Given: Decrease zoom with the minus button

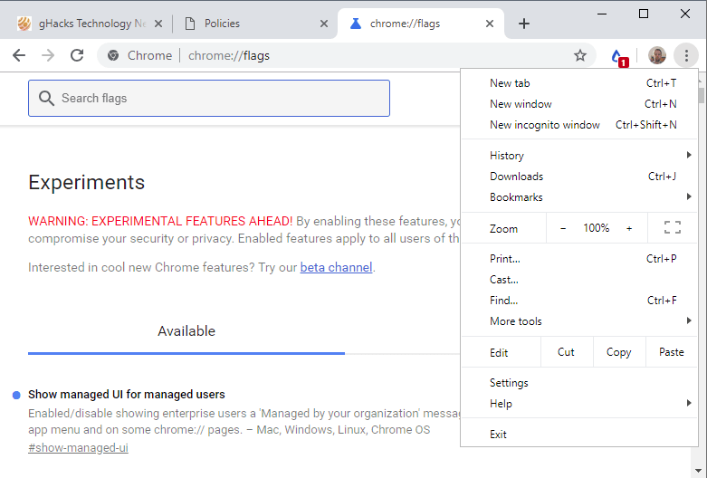Looking at the screenshot, I should point(563,228).
